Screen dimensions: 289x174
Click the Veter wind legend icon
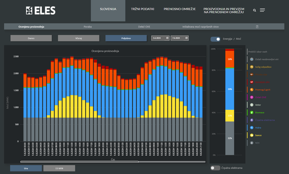point(252,105)
